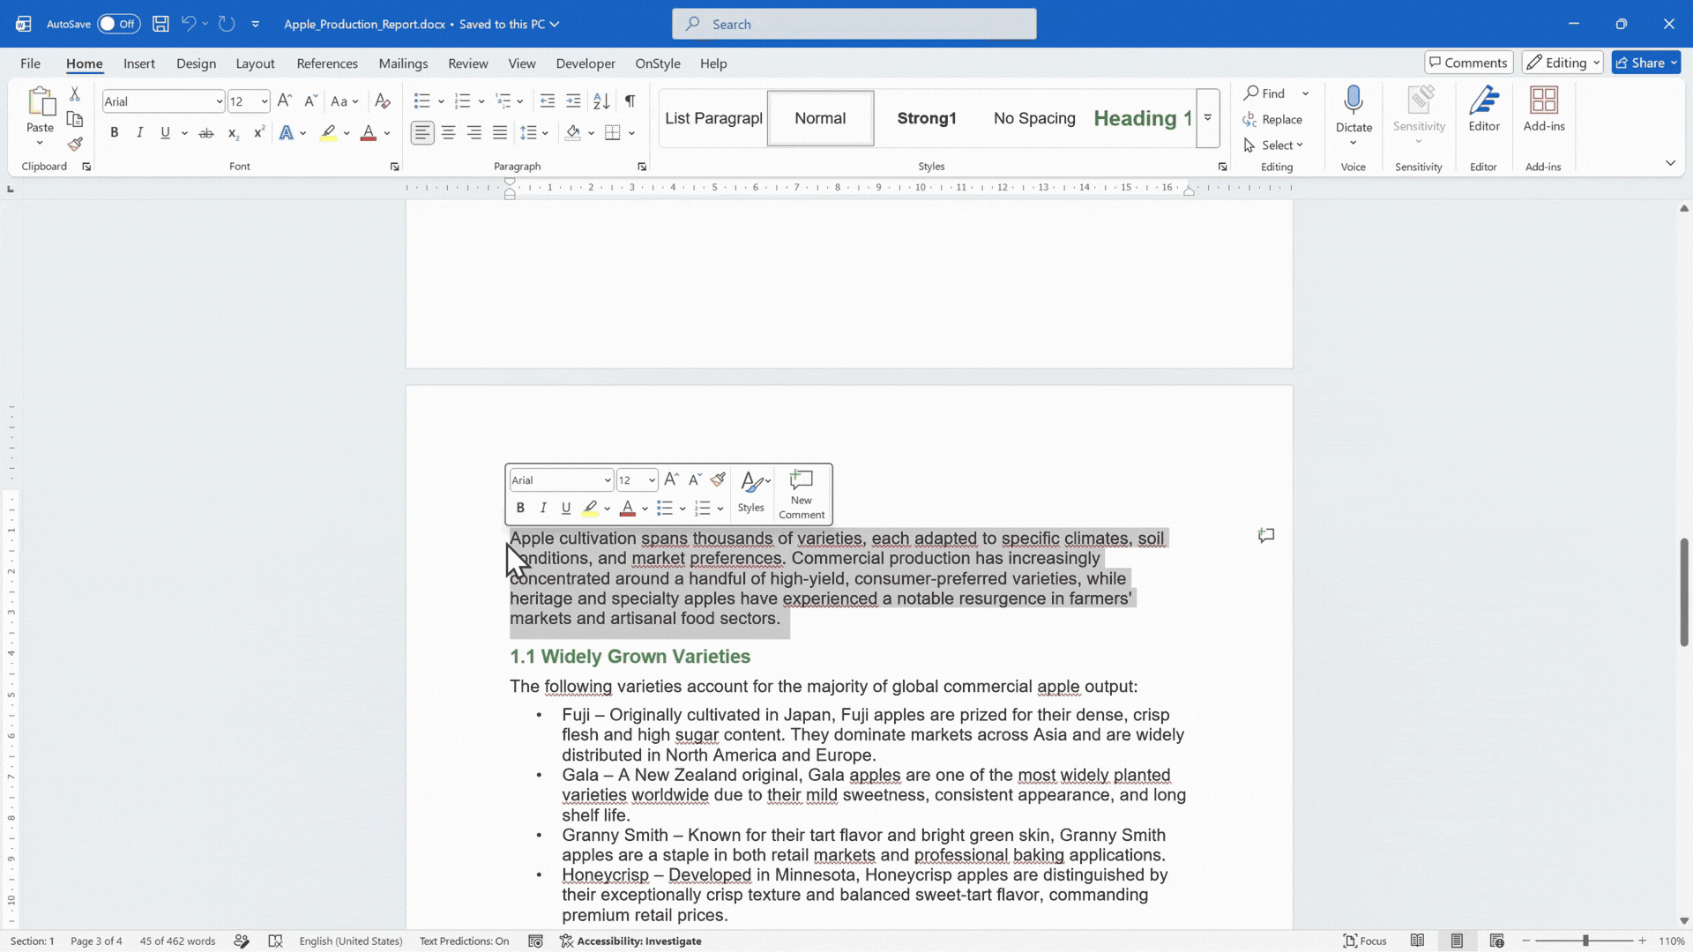Open the Comments pane button
The width and height of the screenshot is (1693, 952).
[x=1468, y=63]
